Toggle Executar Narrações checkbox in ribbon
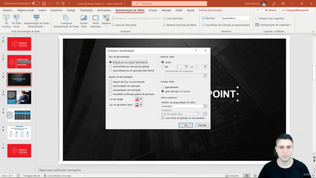 click(113, 25)
